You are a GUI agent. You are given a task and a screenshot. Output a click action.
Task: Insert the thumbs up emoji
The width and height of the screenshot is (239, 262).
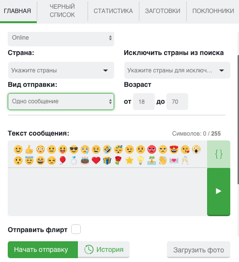(x=29, y=149)
